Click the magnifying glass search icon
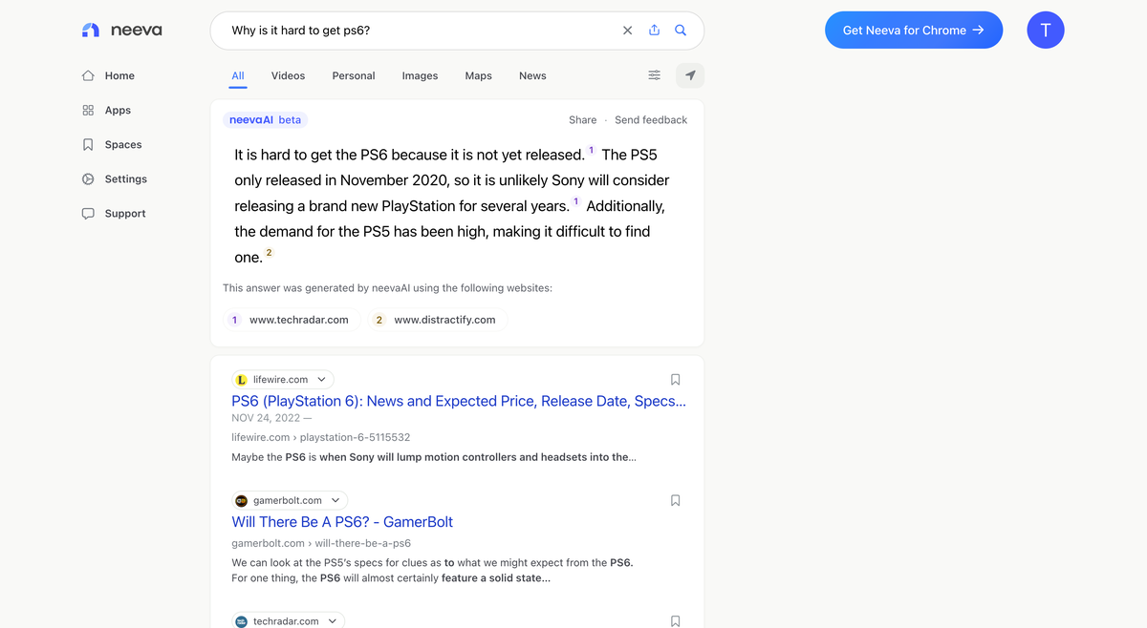Screen dimensions: 1147x628 pos(681,31)
